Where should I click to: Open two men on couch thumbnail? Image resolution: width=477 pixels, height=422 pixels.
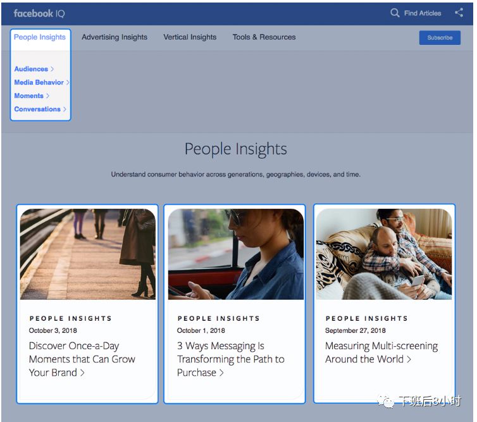click(384, 254)
